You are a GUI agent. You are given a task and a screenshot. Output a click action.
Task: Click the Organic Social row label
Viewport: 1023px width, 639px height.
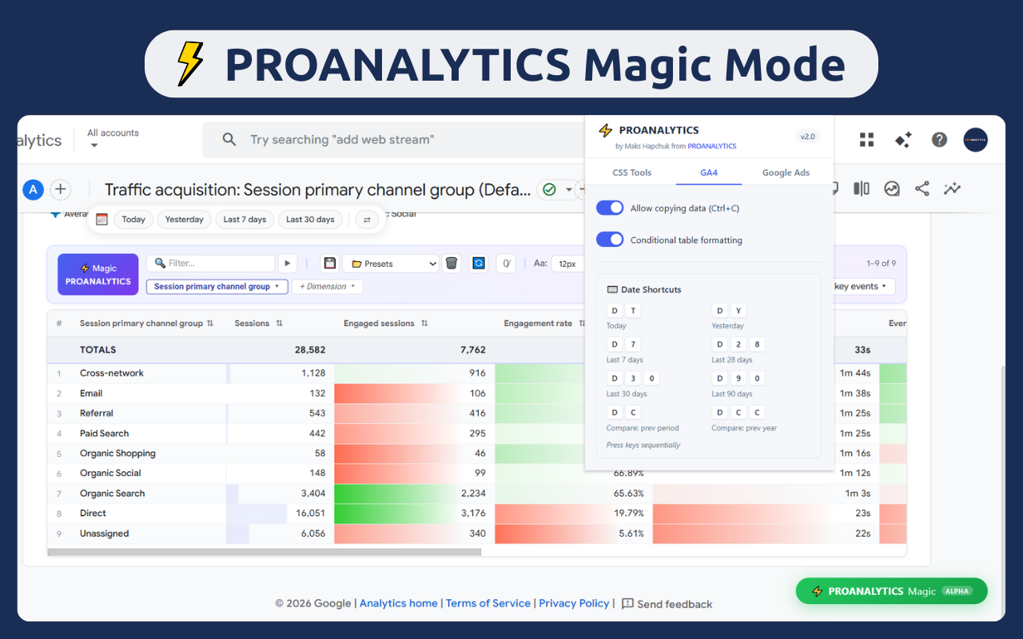(110, 473)
